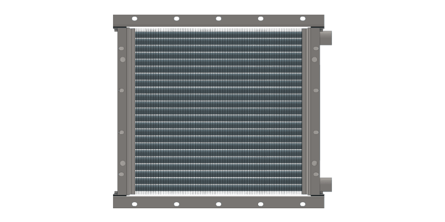
Task: Click the light vertical strip left of core
Action: click(131, 111)
